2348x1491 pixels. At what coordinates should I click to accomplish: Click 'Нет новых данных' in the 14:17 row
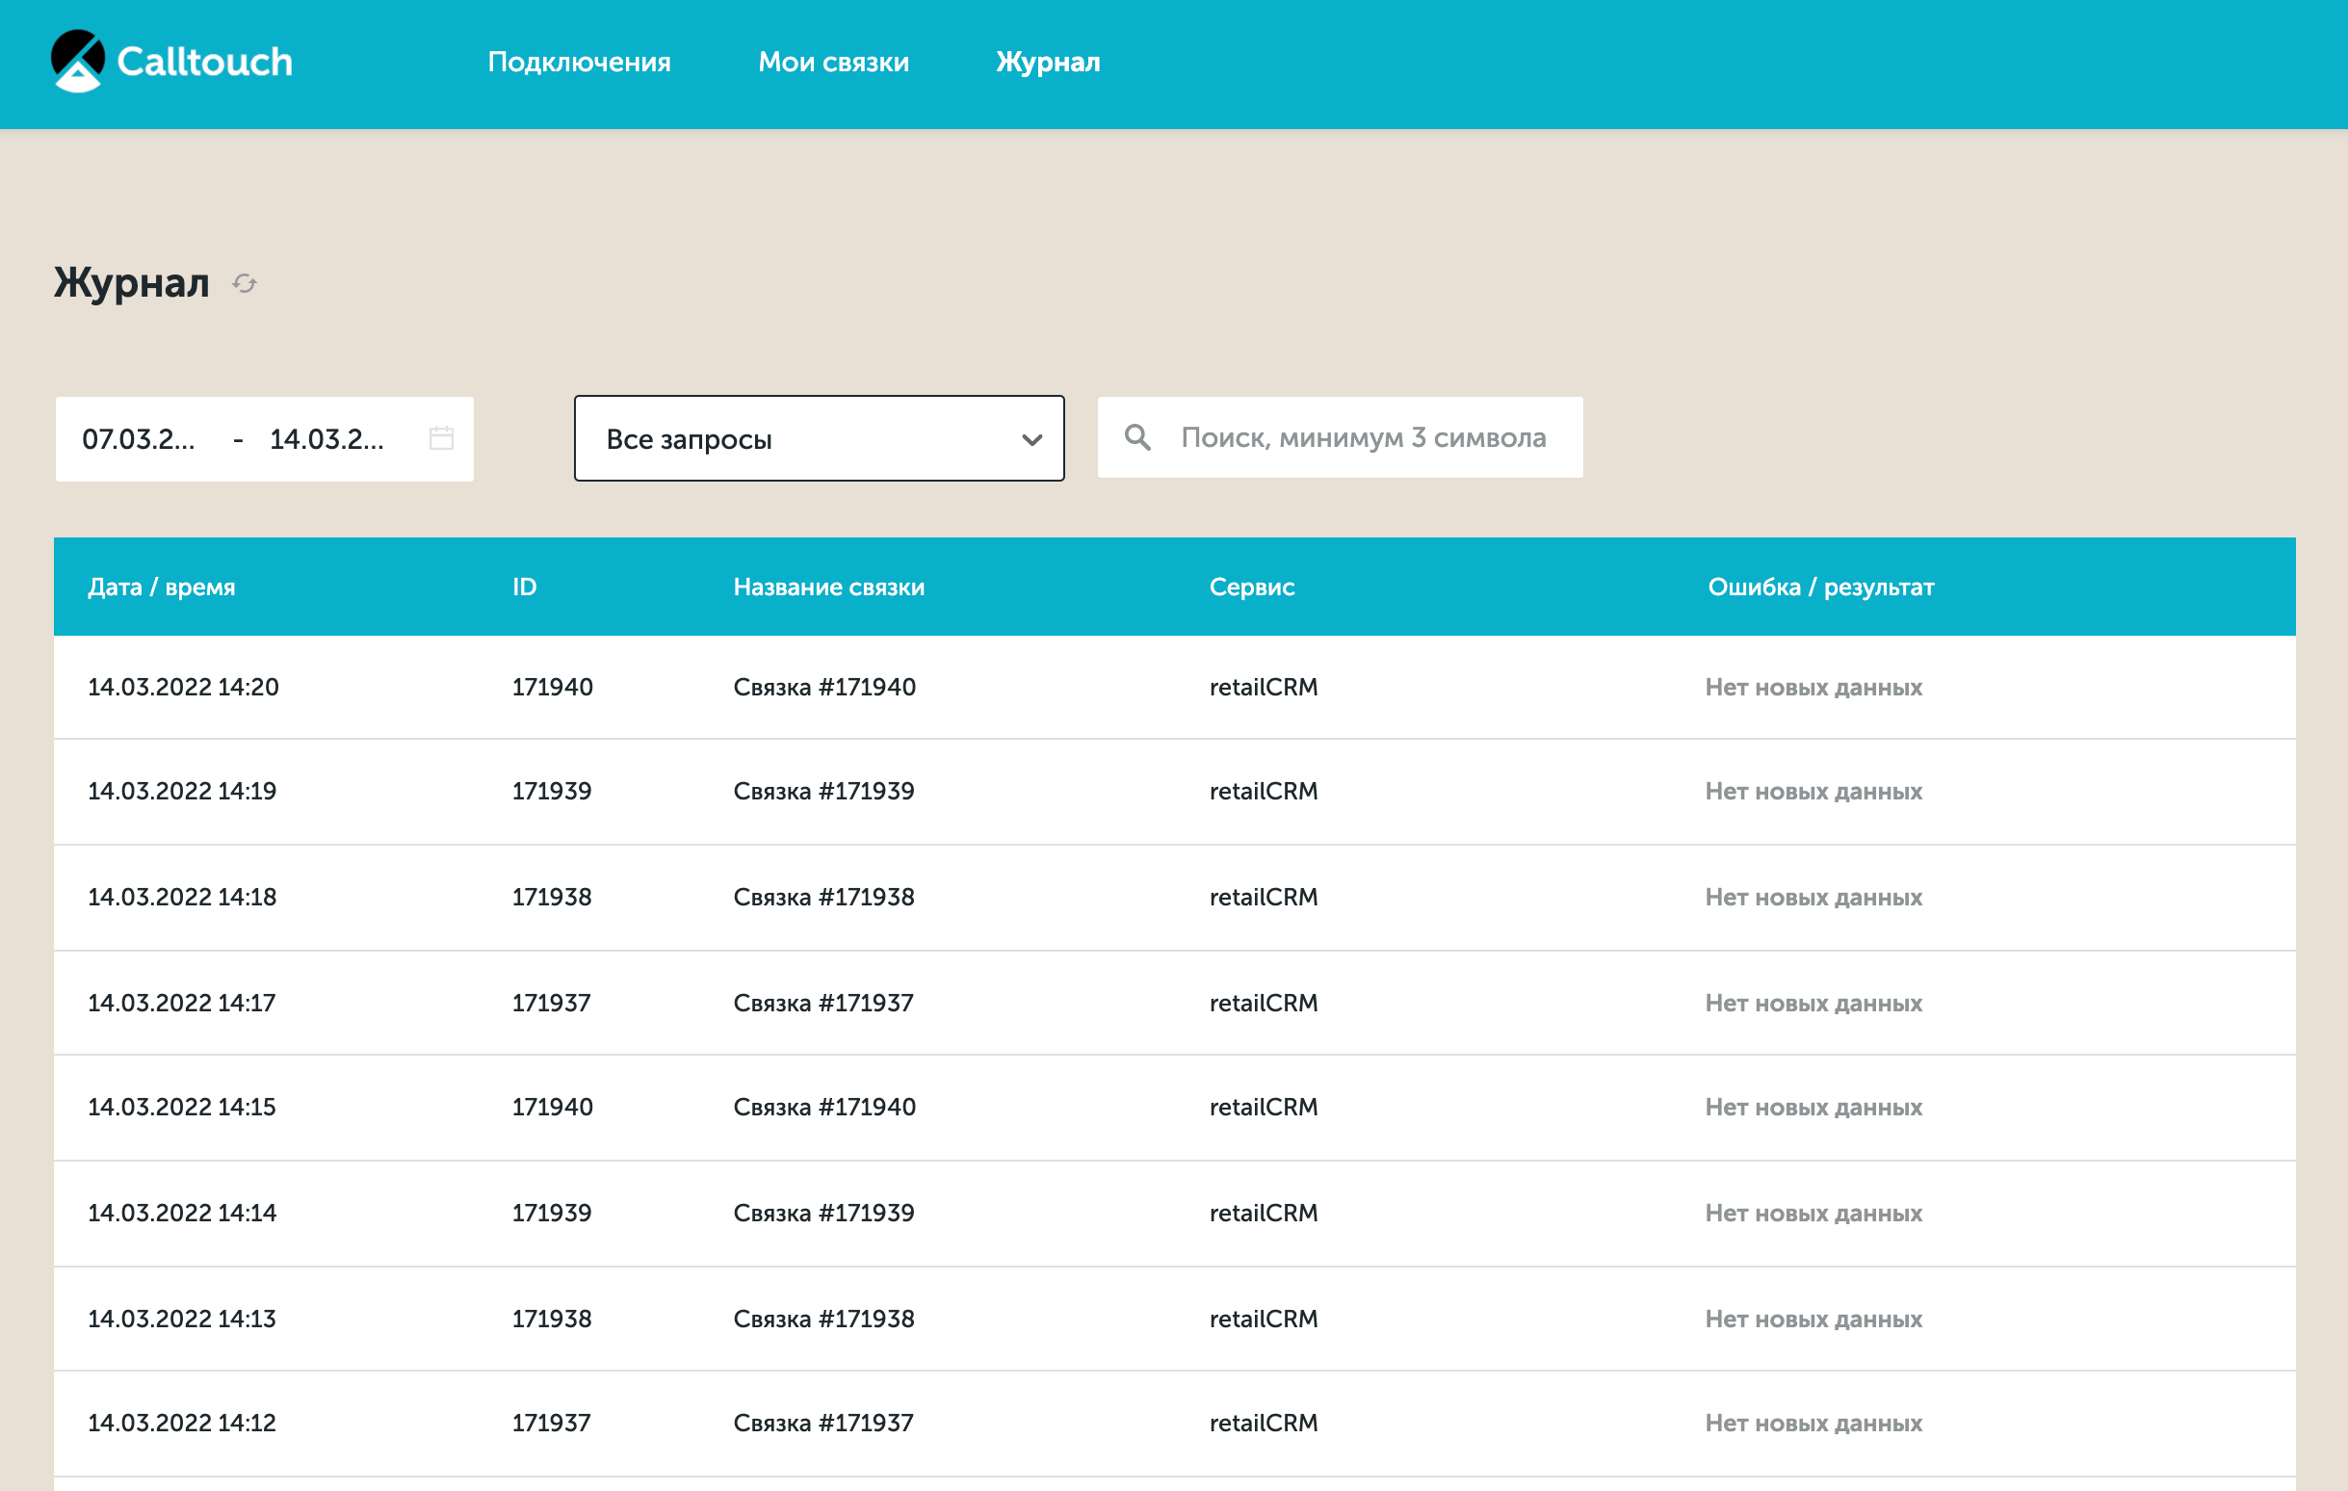click(1813, 1004)
